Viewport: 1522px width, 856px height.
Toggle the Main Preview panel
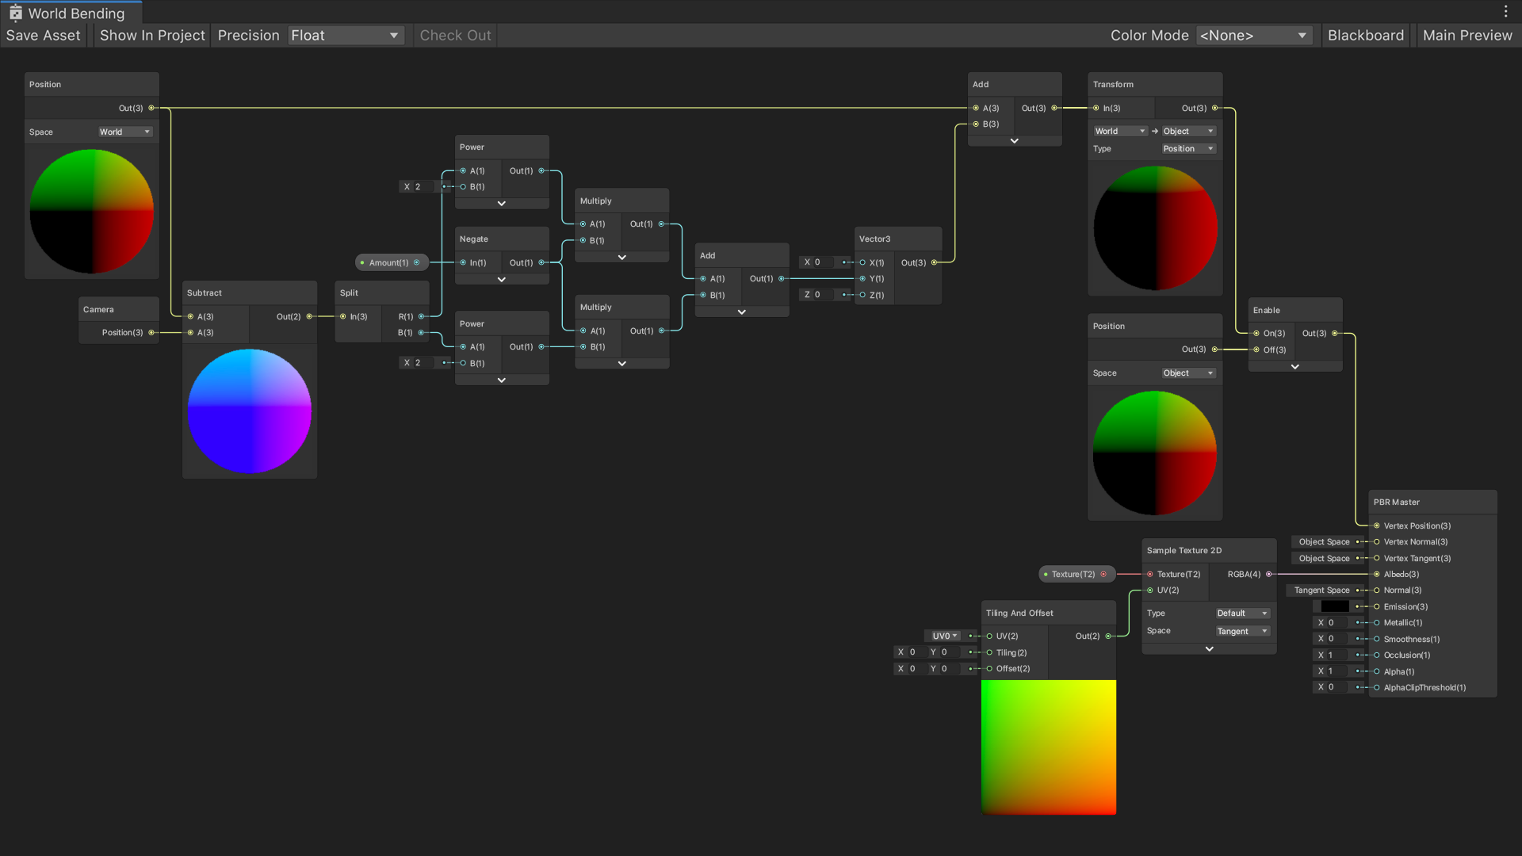(x=1467, y=36)
